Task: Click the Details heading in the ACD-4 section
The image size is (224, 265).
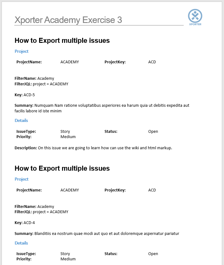Action: coord(21,243)
